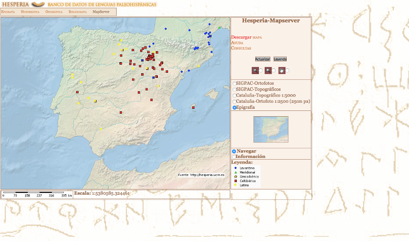This screenshot has width=409, height=241.
Task: Check the SIGPAC-Topográficos layer
Action: (x=234, y=90)
